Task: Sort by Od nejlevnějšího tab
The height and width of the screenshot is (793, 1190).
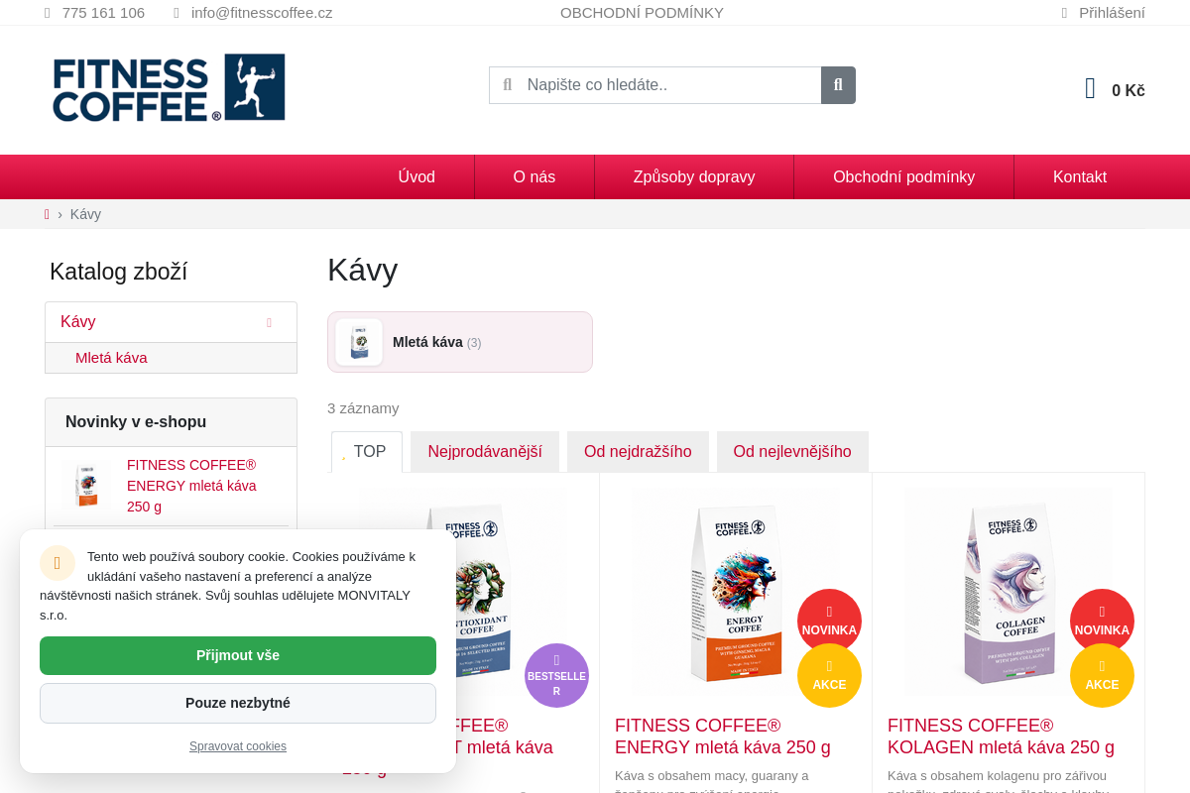Action: point(792,452)
